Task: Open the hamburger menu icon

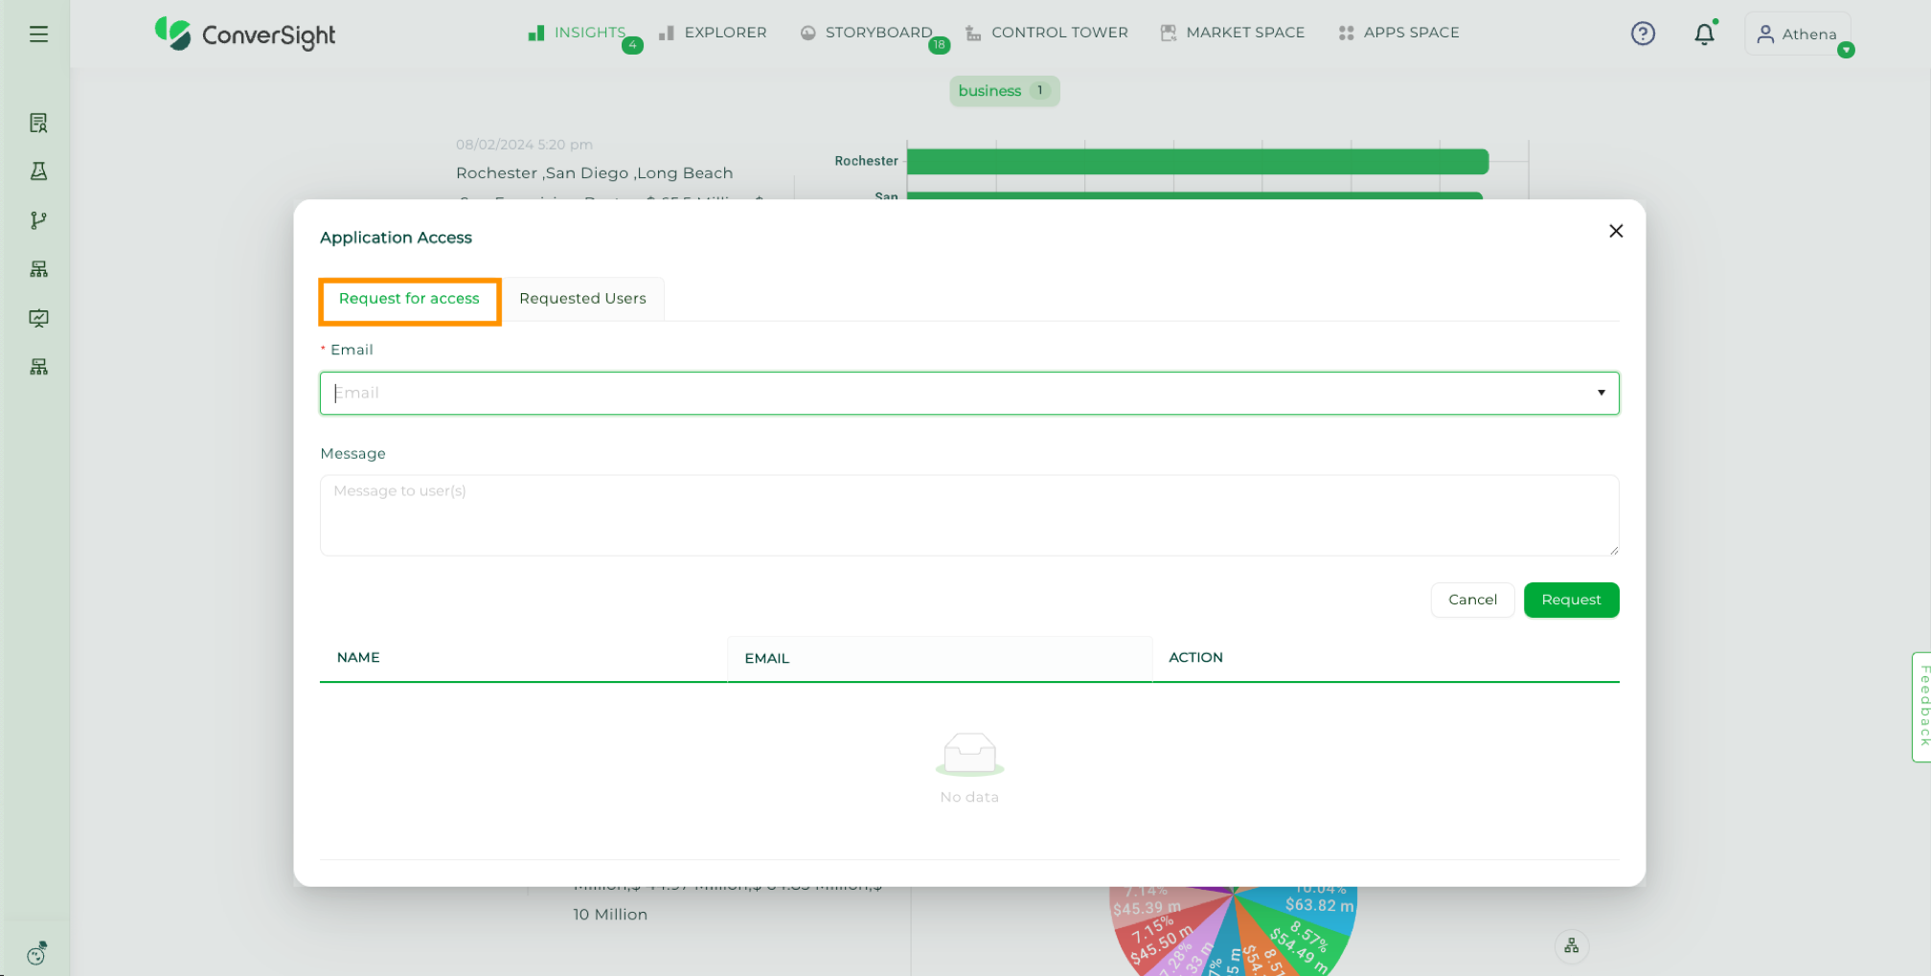Action: click(x=38, y=34)
